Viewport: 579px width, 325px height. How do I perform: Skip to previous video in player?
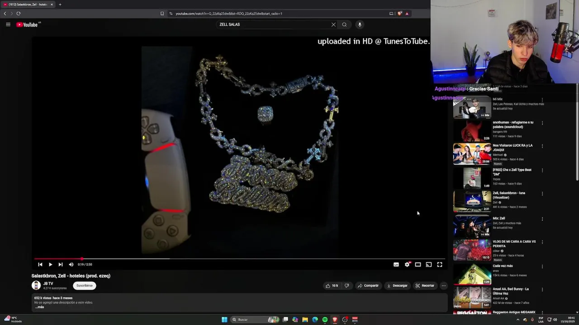click(40, 265)
